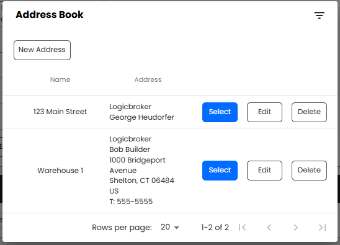
Task: Delete the 123 Main Street address
Action: [309, 112]
